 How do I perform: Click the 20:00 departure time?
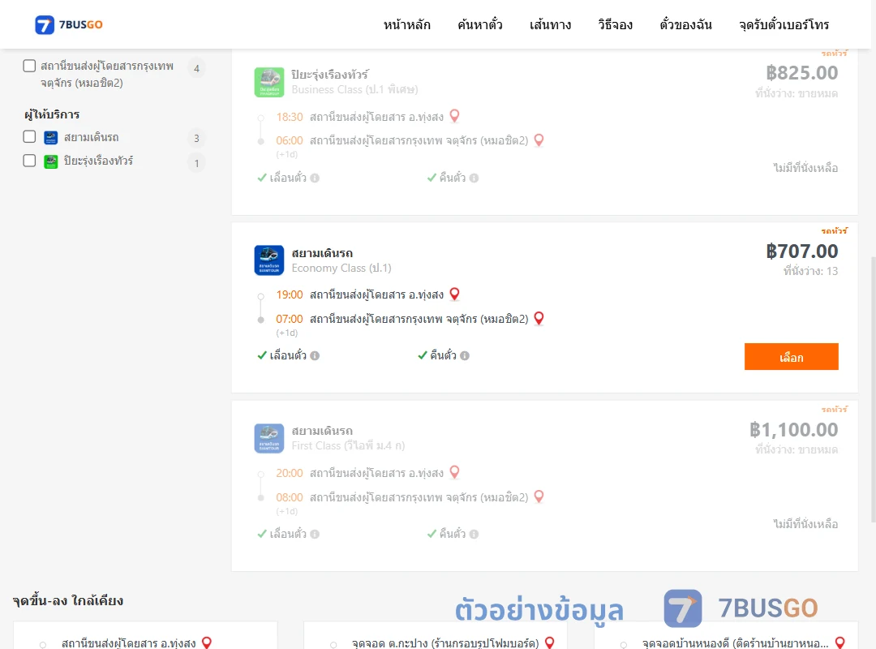point(290,474)
